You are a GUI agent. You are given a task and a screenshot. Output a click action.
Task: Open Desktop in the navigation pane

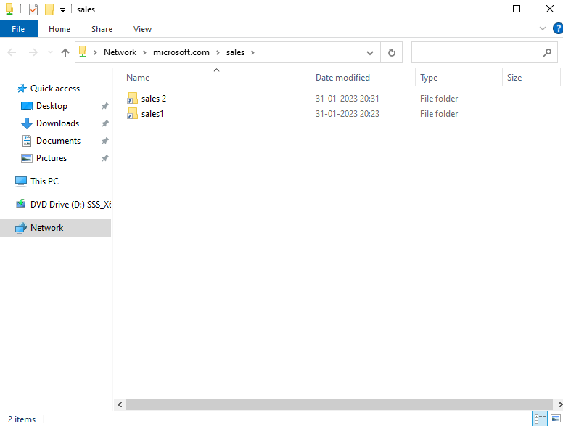tap(52, 106)
